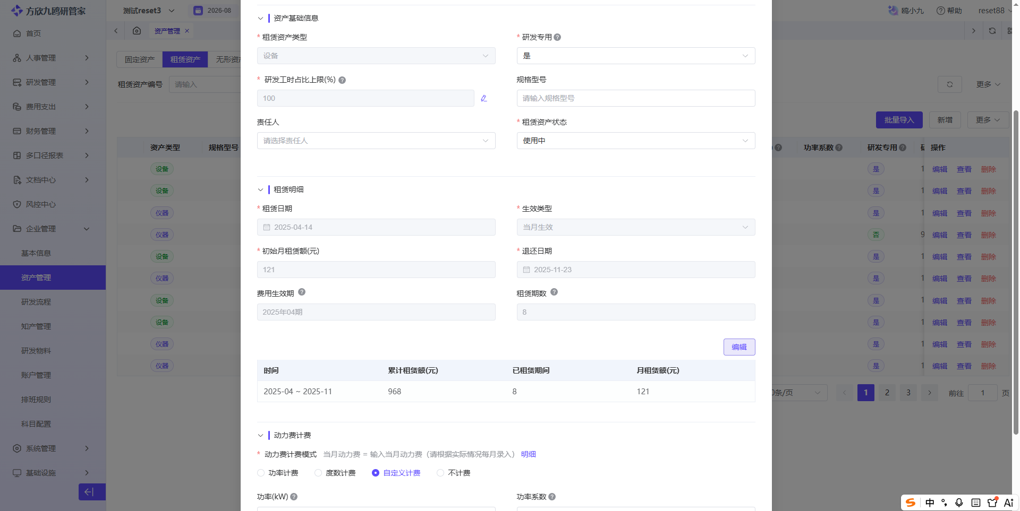Open the Sogou input method icon
The height and width of the screenshot is (511, 1020).
911,503
